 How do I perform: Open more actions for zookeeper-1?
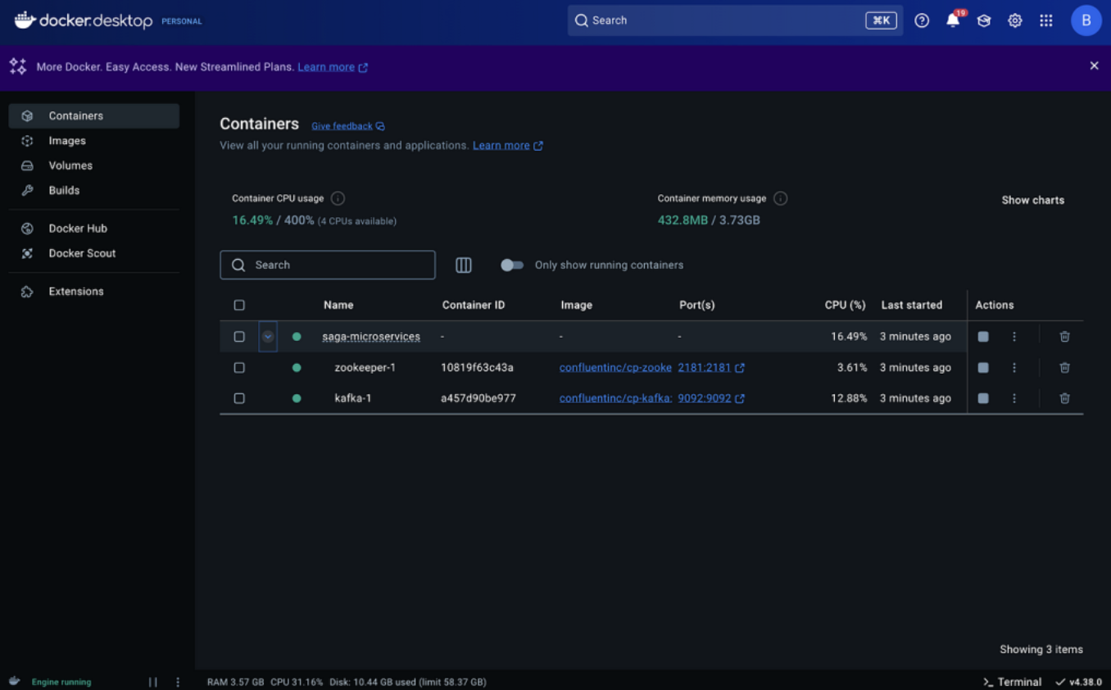(1014, 368)
